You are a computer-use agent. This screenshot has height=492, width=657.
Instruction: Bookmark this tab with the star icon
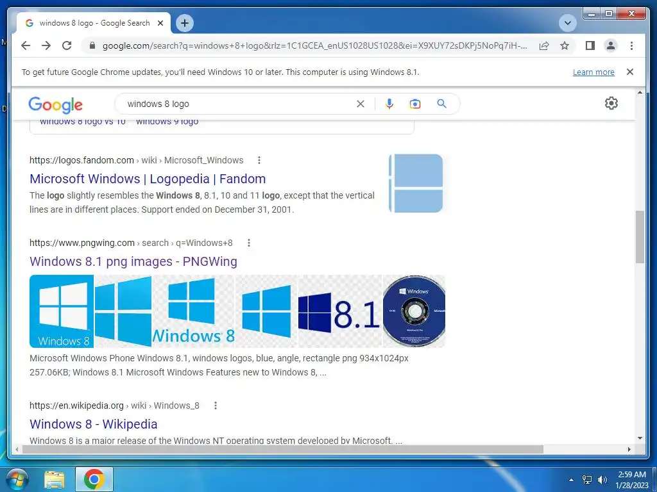coord(565,45)
